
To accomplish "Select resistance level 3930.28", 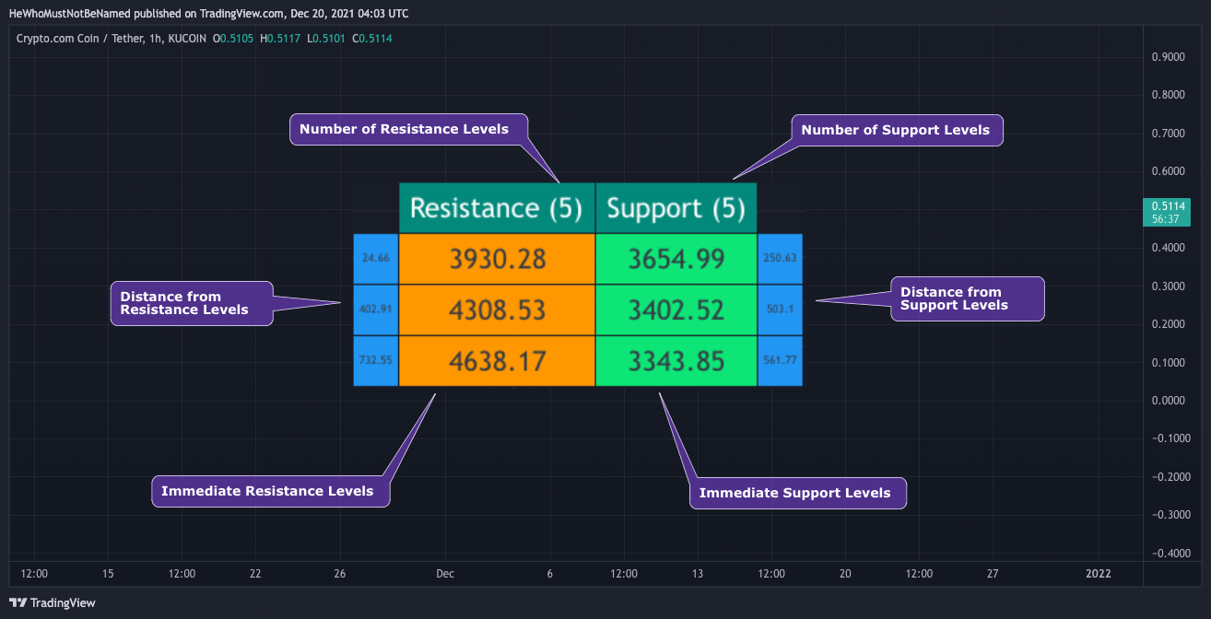I will (497, 259).
